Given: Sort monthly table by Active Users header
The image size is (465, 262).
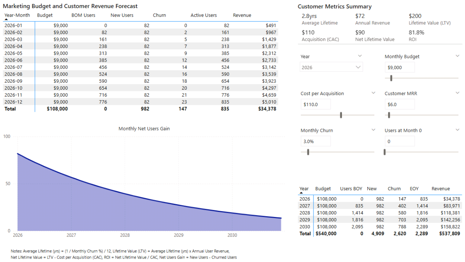Looking at the screenshot, I should [x=203, y=16].
